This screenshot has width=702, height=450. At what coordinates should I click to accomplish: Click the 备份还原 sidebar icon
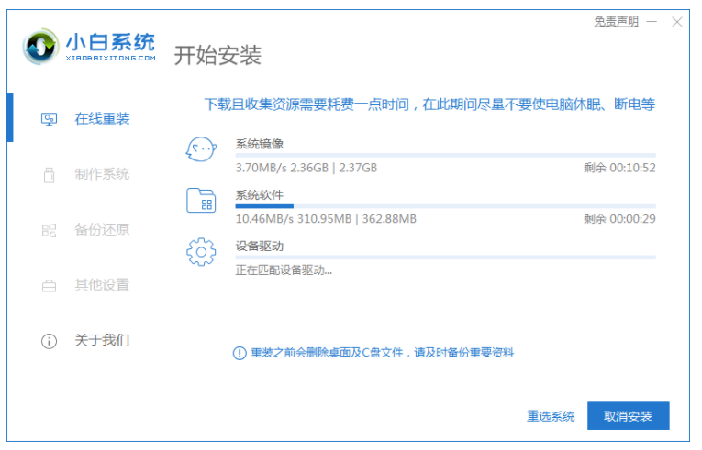pyautogui.click(x=50, y=230)
